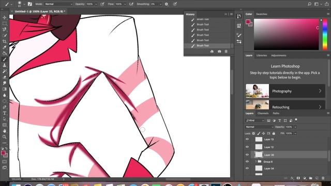Click the Layer 35 thumbnail

coord(259,155)
